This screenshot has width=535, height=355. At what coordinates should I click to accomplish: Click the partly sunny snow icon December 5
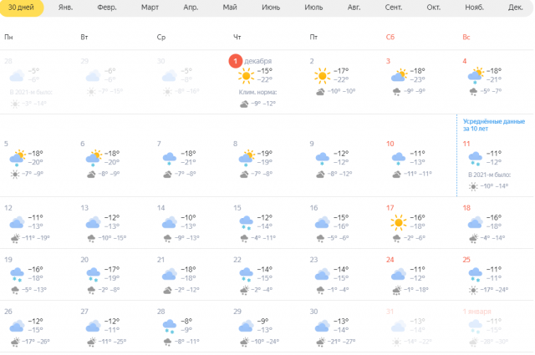click(x=18, y=158)
